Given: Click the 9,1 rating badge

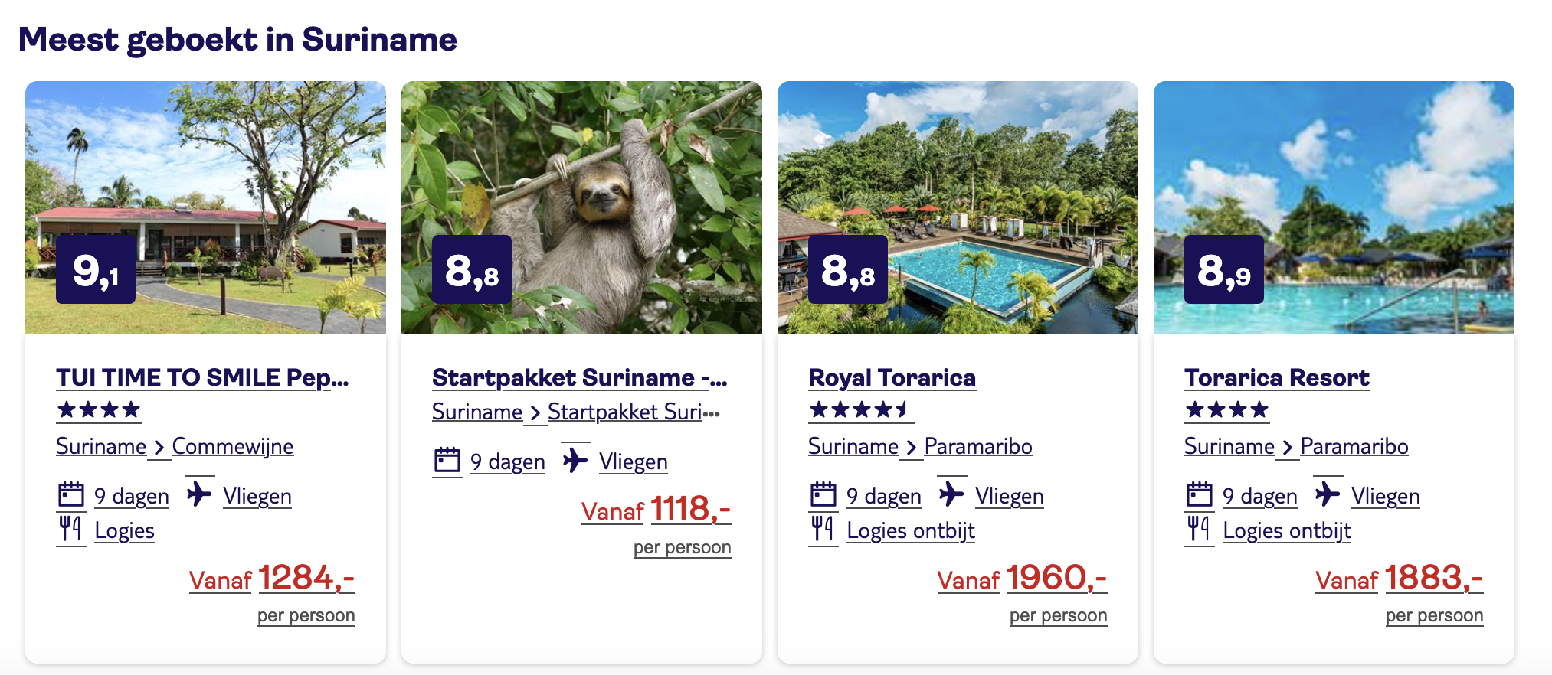Looking at the screenshot, I should click(96, 269).
